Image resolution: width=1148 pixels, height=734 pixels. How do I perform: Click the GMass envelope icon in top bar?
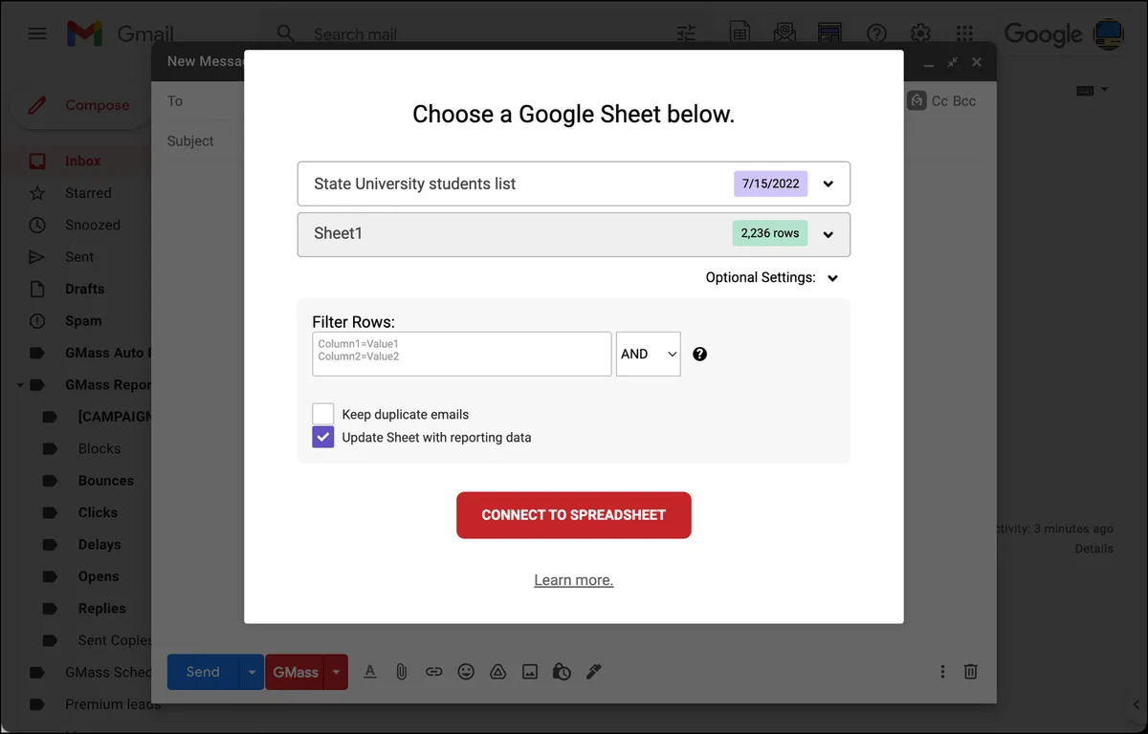coord(784,33)
